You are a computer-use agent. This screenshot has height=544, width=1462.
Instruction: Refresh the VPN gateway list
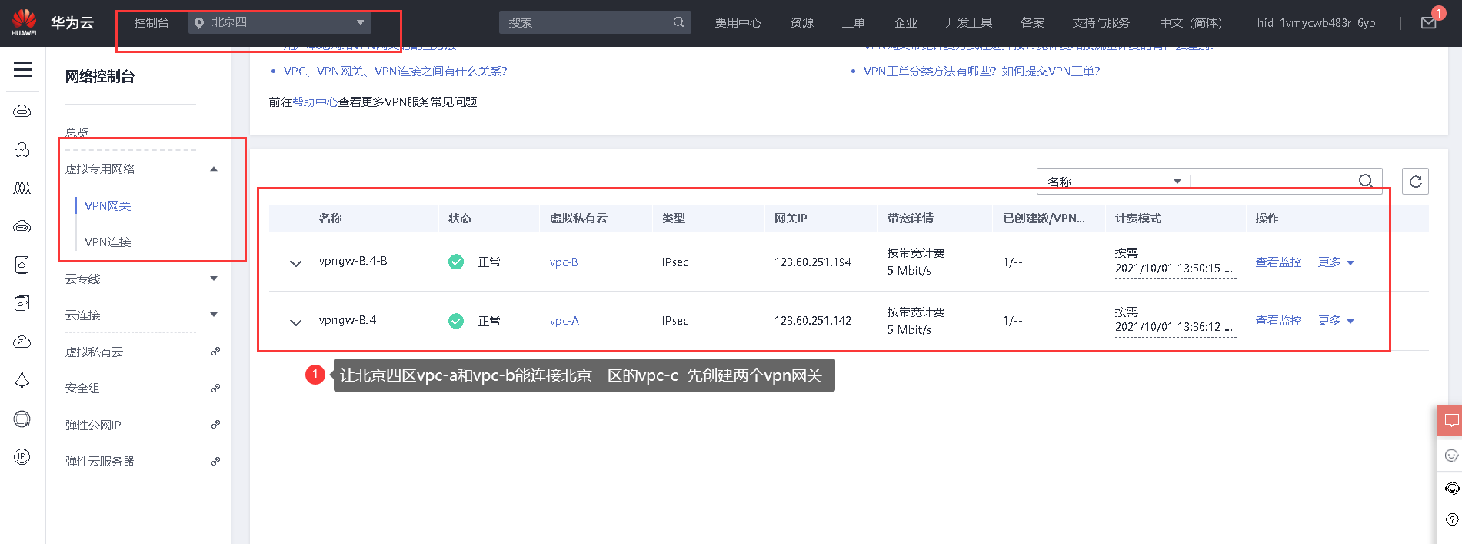1415,182
